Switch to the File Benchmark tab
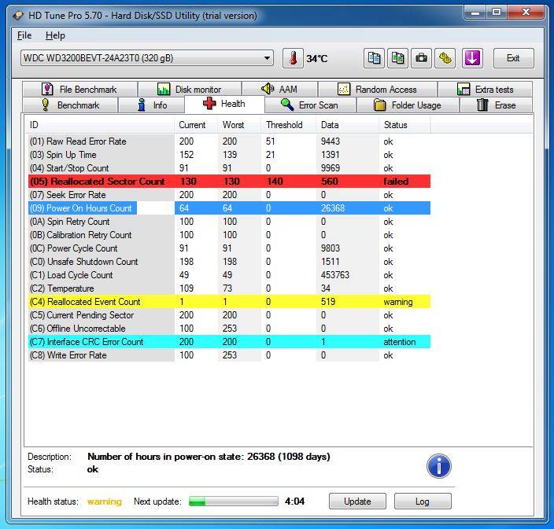The height and width of the screenshot is (529, 554). click(80, 90)
